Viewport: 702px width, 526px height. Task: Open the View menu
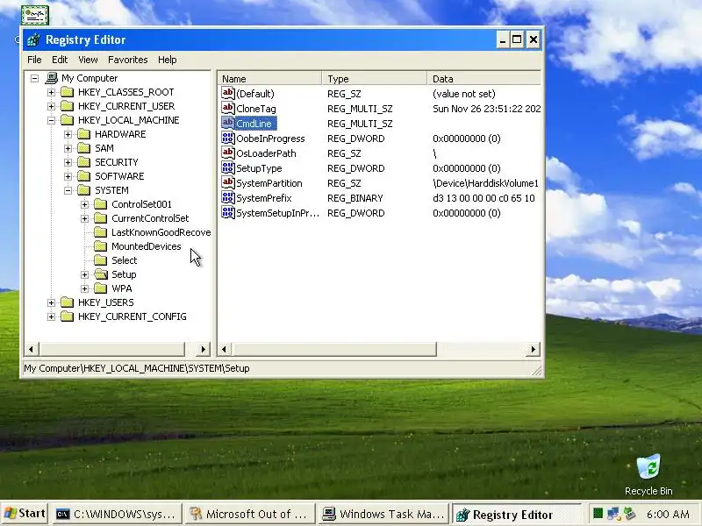click(88, 60)
